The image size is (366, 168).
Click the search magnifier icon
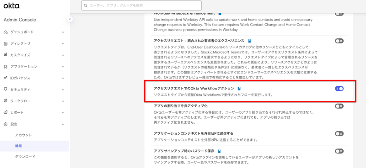click(86, 5)
